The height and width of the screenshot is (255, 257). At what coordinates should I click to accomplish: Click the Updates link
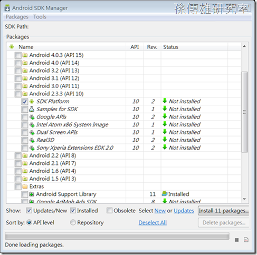184,211
